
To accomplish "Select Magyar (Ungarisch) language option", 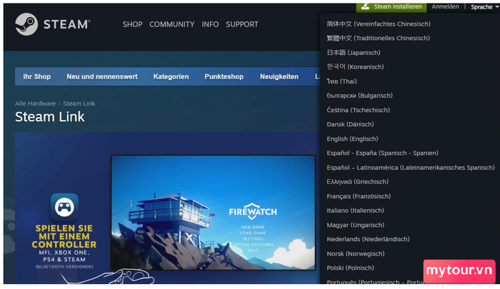I will point(355,225).
